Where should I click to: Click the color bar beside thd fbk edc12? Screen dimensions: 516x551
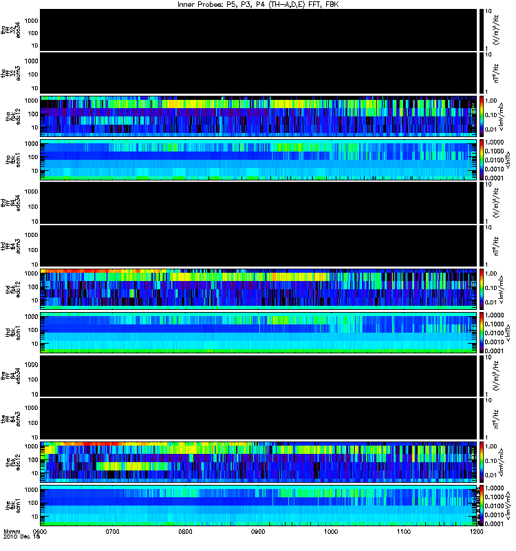481,289
